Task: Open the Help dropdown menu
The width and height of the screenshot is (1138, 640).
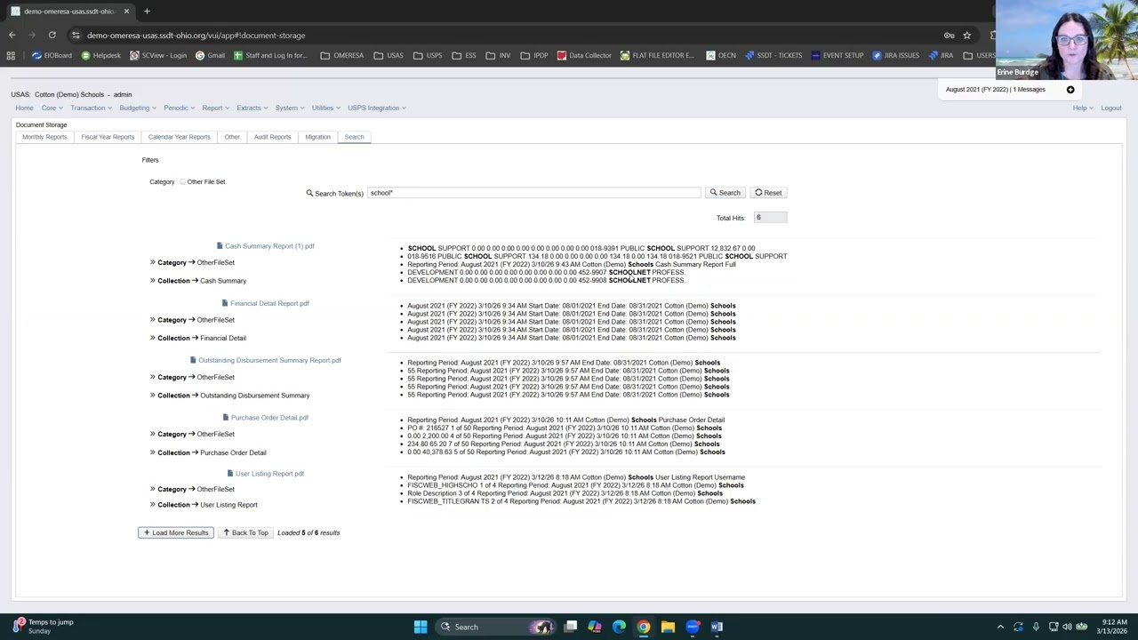Action: point(1082,108)
